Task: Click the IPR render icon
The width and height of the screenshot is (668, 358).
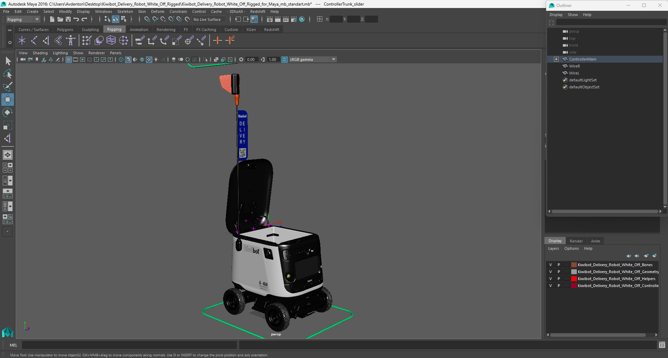Action: (x=286, y=19)
